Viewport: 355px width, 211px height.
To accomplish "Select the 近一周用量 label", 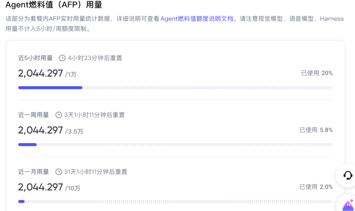I will pos(34,115).
